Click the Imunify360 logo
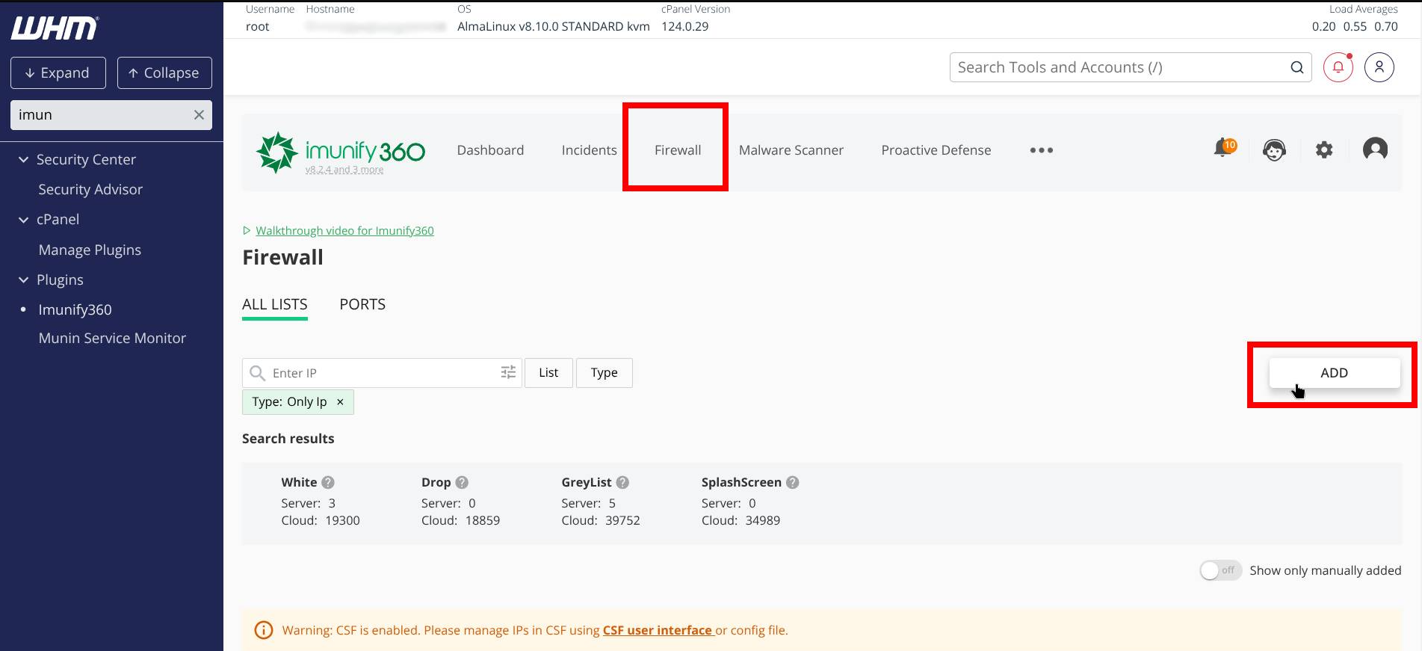Screen dimensions: 1422x651 point(341,152)
